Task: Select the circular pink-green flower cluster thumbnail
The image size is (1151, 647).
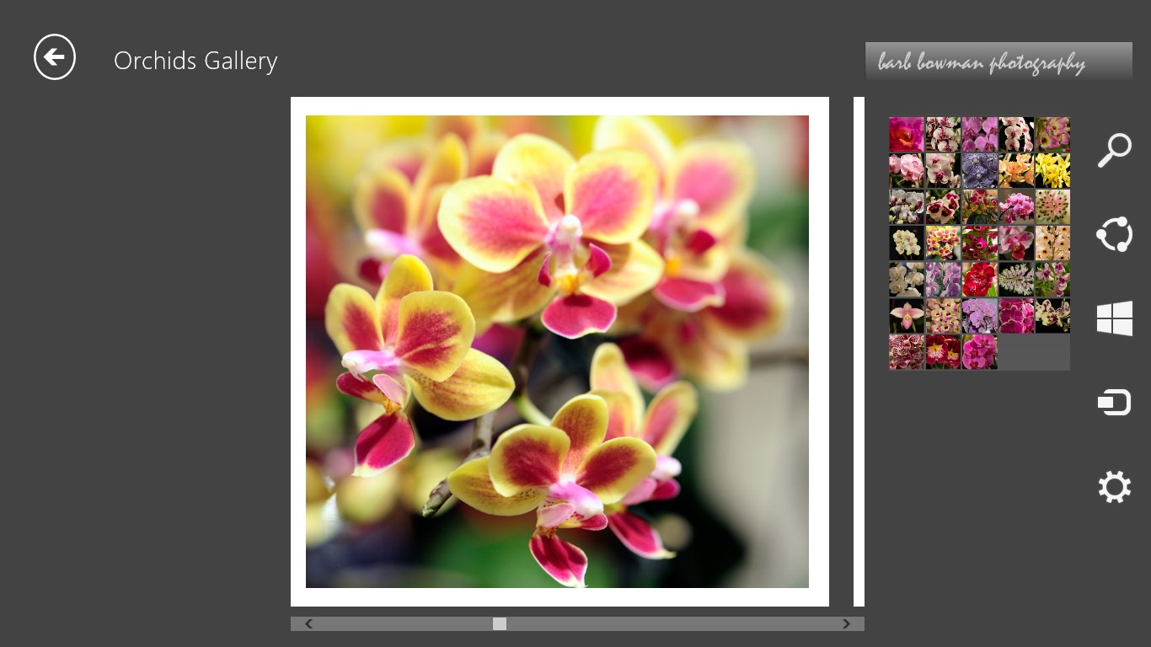Action: (x=1052, y=206)
